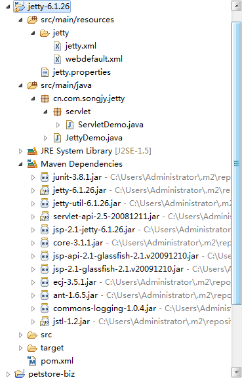Click the core-3.1.1.jar icon
The image size is (242, 378).
pyautogui.click(x=45, y=243)
